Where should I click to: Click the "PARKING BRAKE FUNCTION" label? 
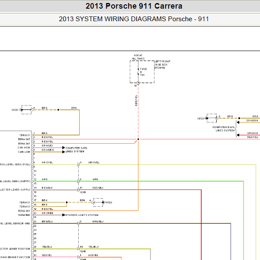point(15,257)
